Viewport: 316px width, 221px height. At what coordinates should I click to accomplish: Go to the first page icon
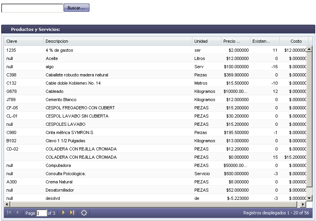click(9, 213)
